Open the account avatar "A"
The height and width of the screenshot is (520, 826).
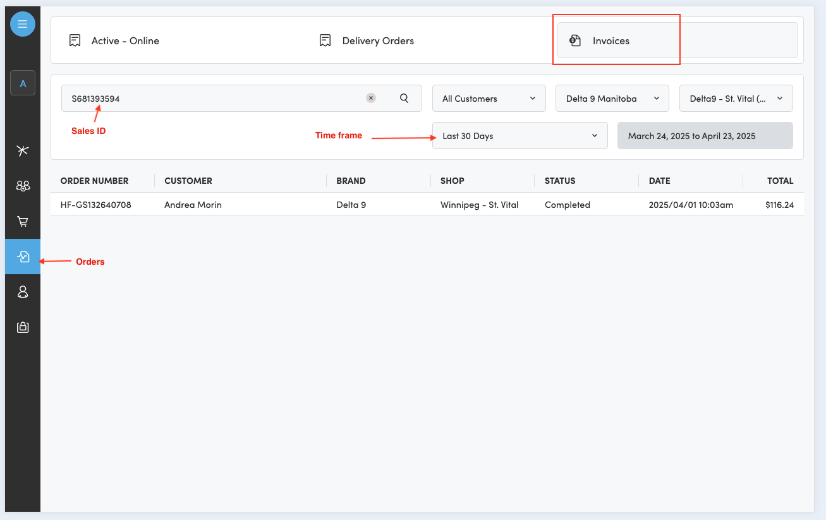point(23,83)
